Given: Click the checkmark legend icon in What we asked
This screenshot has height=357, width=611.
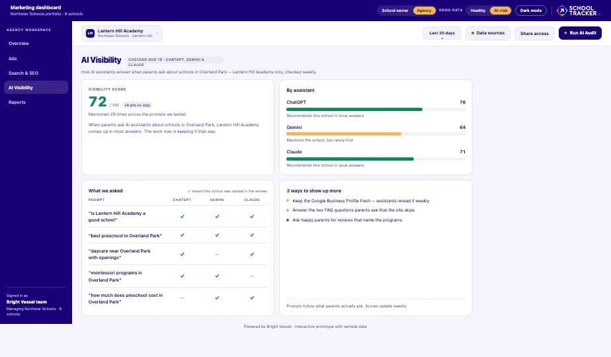Looking at the screenshot, I should pos(189,191).
